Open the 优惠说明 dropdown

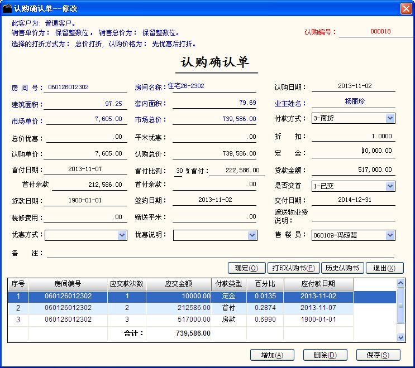[x=252, y=235]
